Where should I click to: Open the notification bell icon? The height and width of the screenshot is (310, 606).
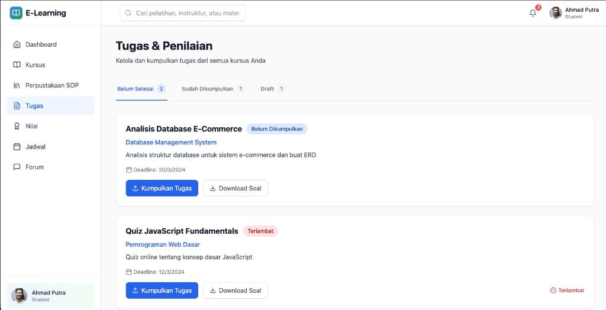click(533, 13)
